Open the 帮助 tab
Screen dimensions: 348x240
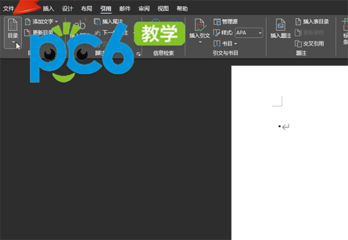[182, 9]
